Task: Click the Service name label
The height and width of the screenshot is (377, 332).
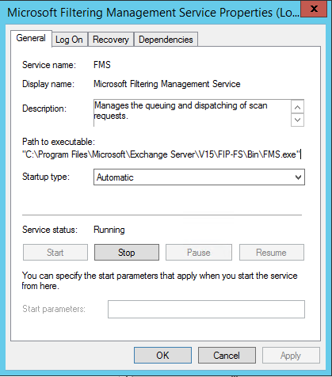Action: point(49,65)
